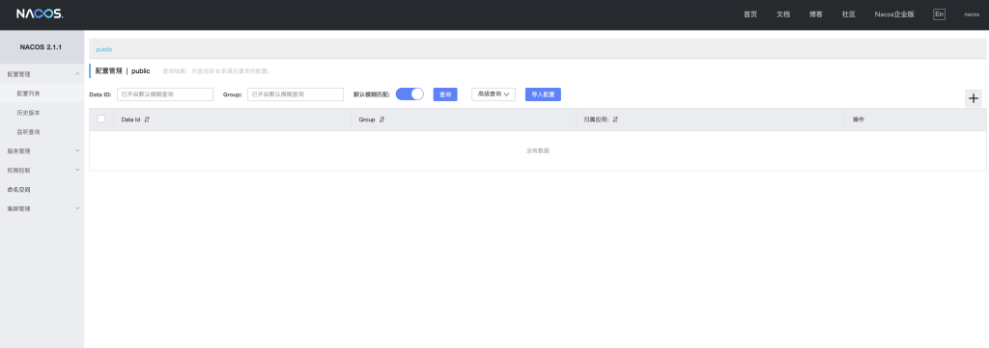This screenshot has width=989, height=348.
Task: Click the plus icon to add a configuration
Action: click(x=974, y=98)
